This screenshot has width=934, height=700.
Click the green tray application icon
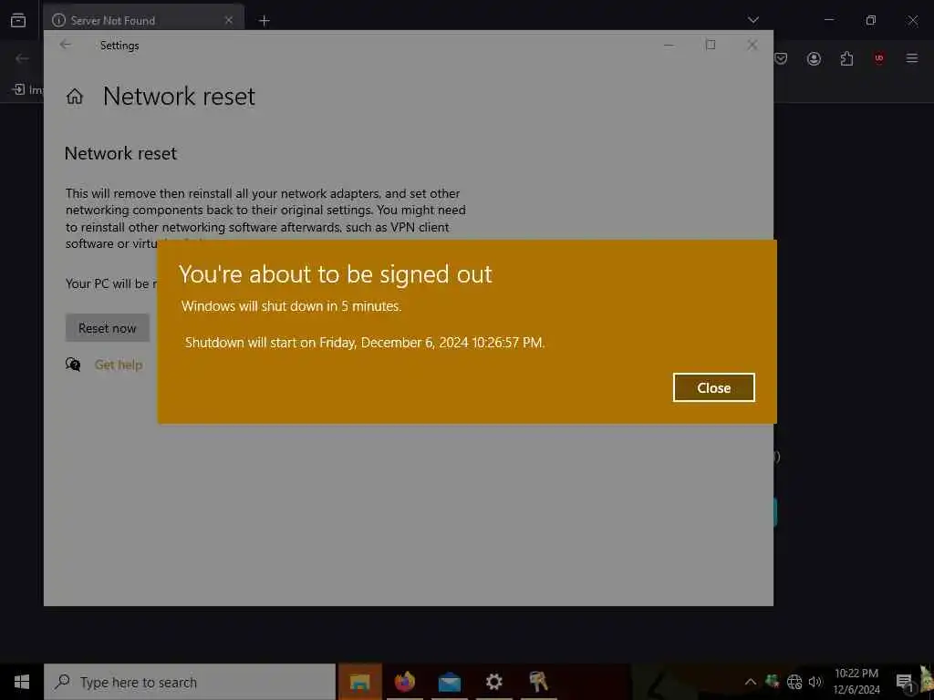pyautogui.click(x=773, y=682)
